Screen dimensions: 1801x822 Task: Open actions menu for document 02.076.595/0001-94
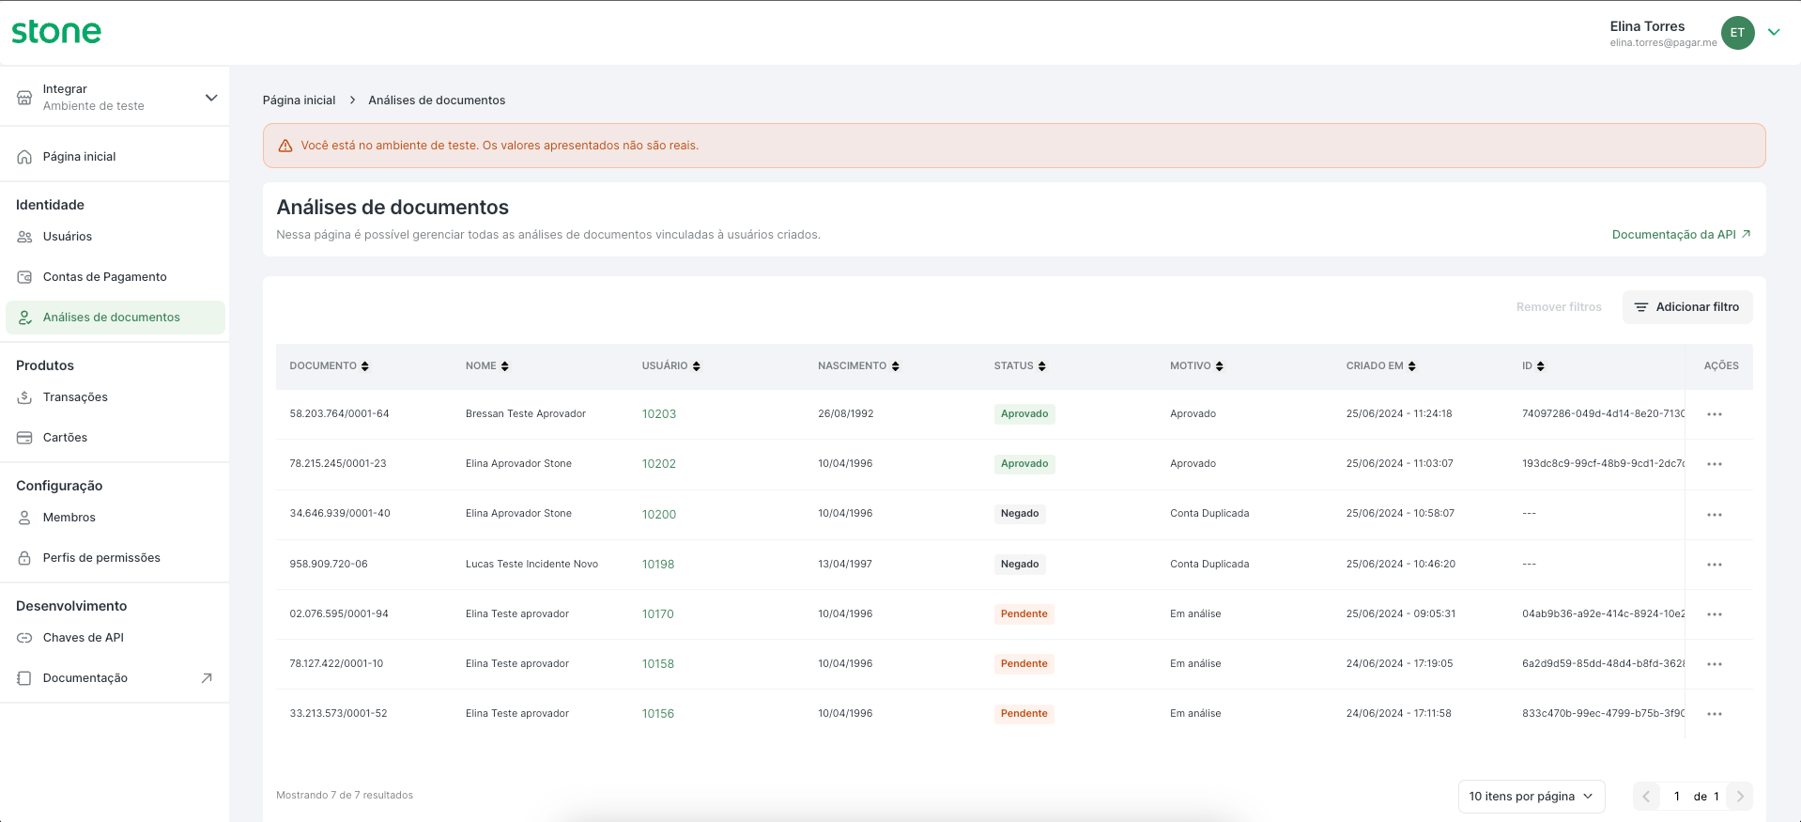point(1715,614)
